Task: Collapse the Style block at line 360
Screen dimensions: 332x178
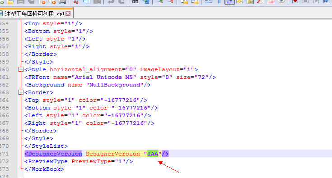Action: click(21, 69)
